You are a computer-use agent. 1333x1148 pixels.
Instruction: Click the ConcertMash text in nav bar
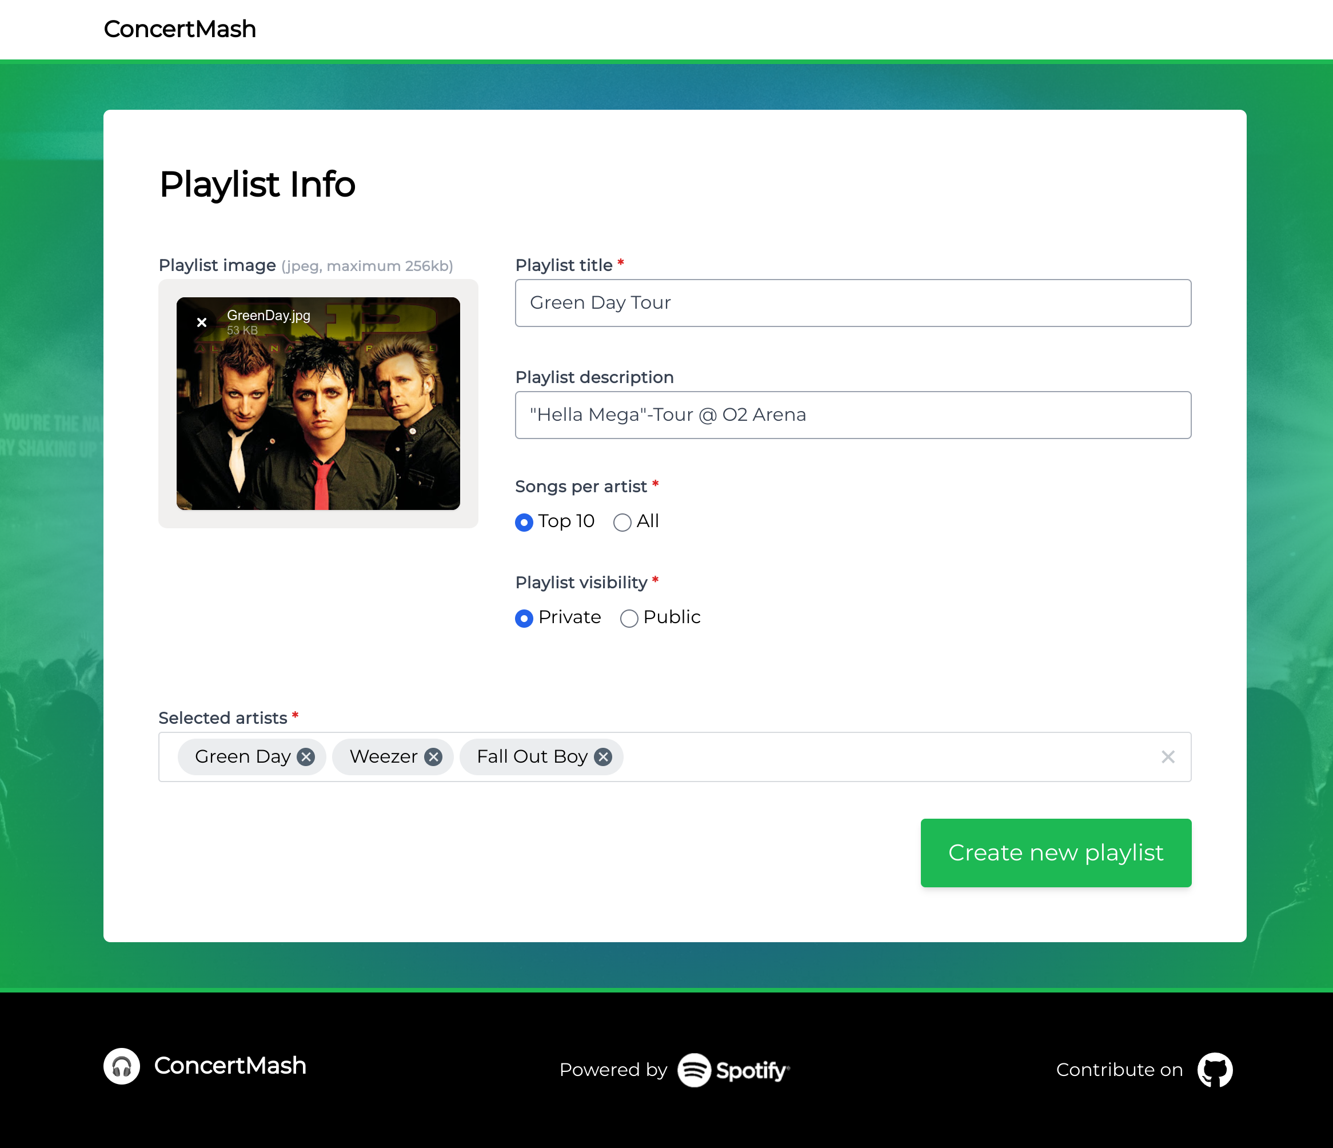179,29
